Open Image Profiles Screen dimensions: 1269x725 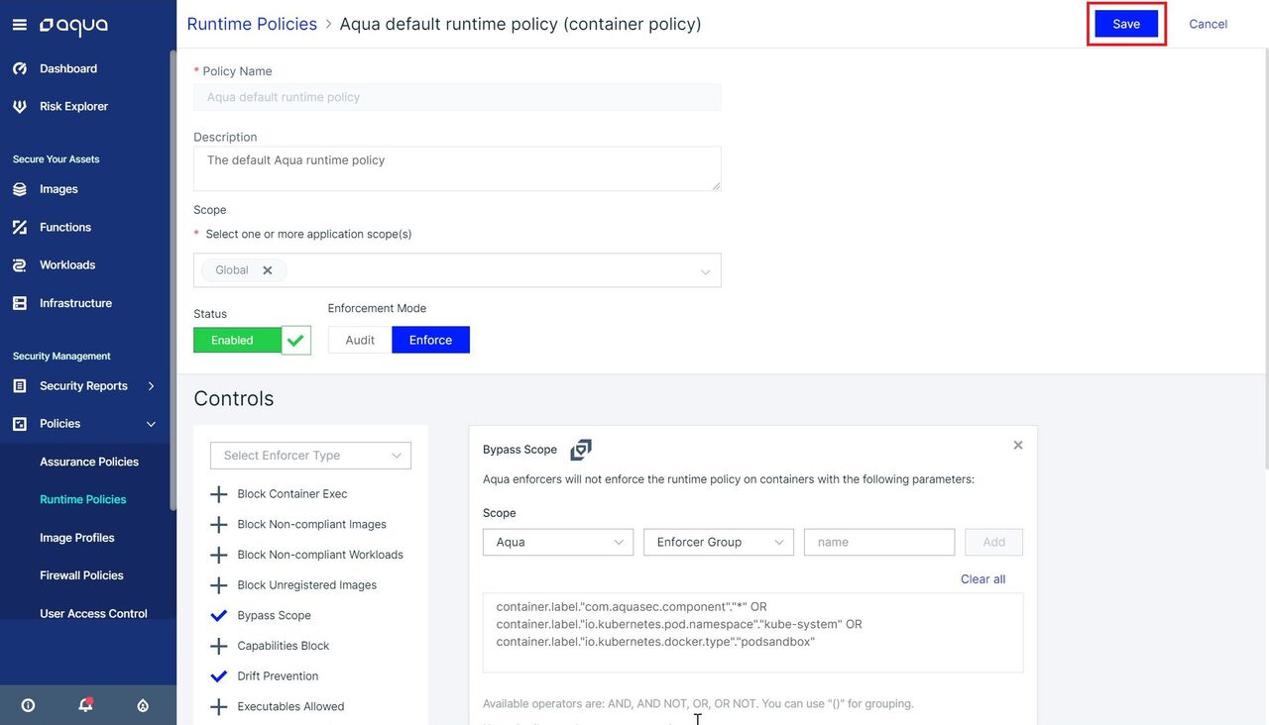tap(77, 538)
